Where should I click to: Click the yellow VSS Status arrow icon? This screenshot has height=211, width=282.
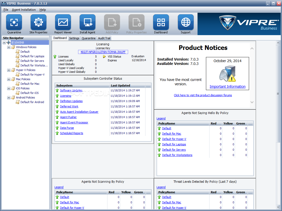coord(104,57)
